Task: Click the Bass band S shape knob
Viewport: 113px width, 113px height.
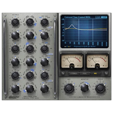Action: (30, 89)
